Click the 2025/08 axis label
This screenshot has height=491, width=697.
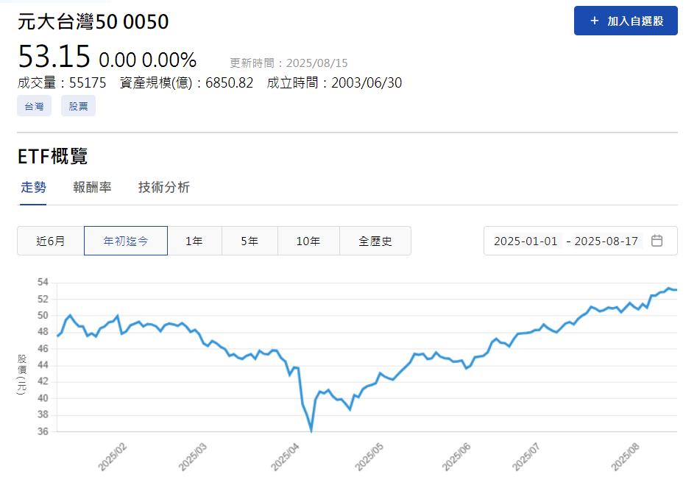pyautogui.click(x=626, y=456)
